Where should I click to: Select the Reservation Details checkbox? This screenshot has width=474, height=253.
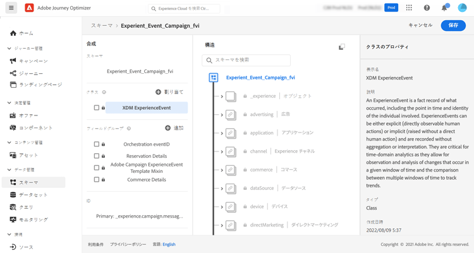point(97,156)
